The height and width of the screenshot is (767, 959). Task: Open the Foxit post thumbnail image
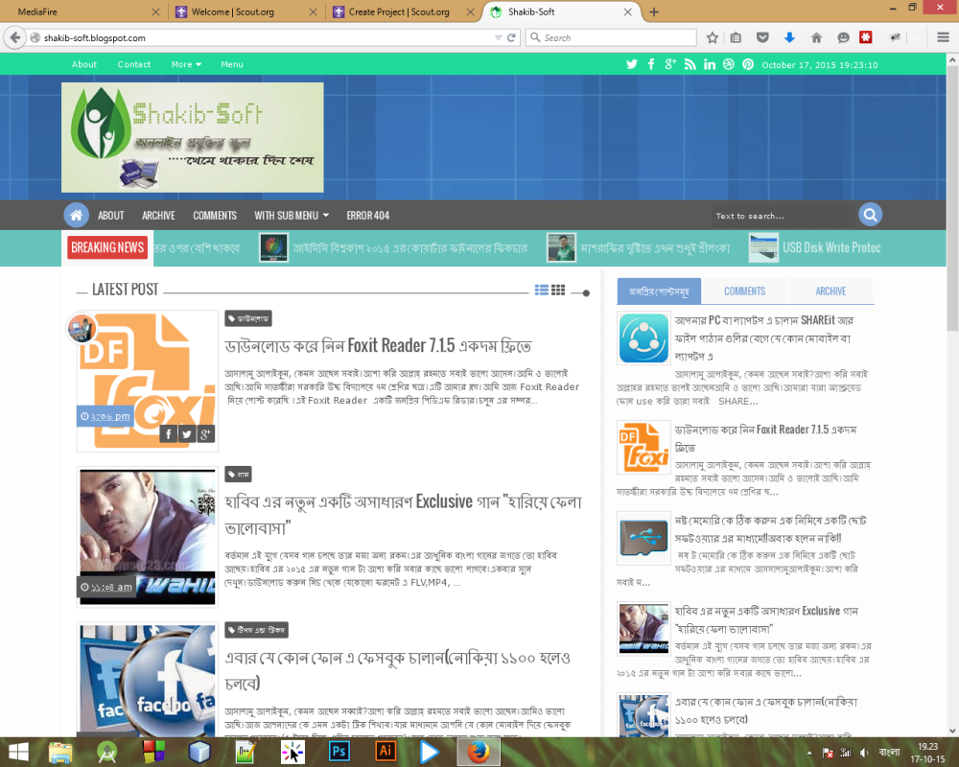(148, 381)
